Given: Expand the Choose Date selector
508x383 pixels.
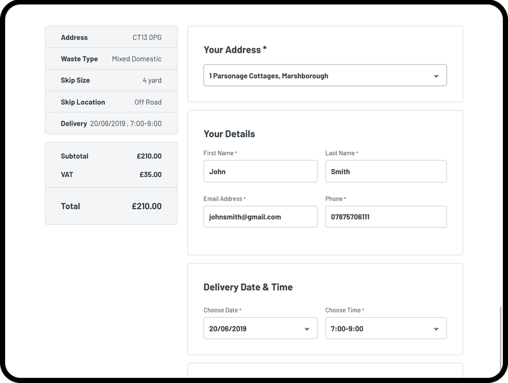Looking at the screenshot, I should click(260, 328).
